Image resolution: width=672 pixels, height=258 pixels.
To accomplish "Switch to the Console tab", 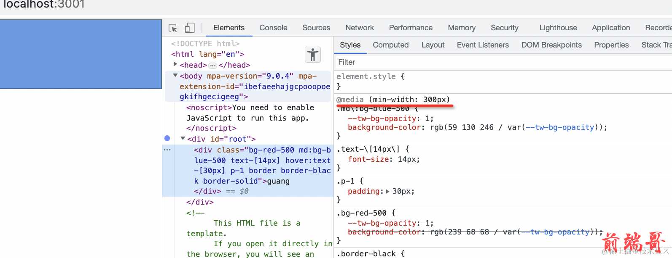I will pyautogui.click(x=273, y=28).
